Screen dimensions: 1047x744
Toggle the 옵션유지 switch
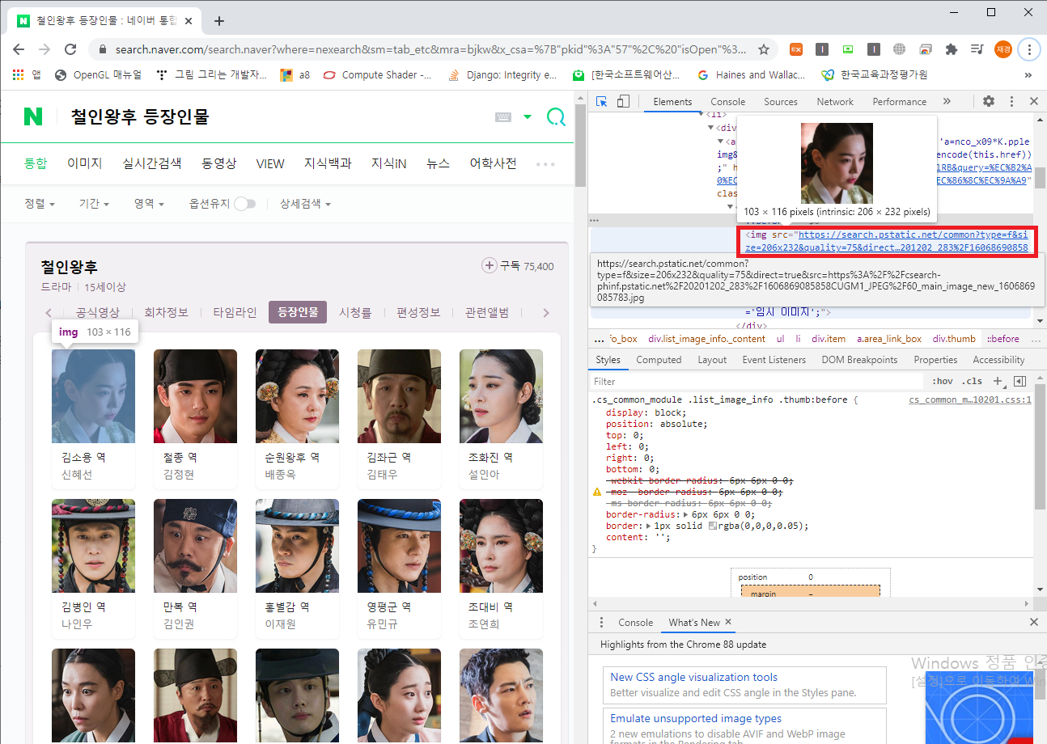point(244,204)
